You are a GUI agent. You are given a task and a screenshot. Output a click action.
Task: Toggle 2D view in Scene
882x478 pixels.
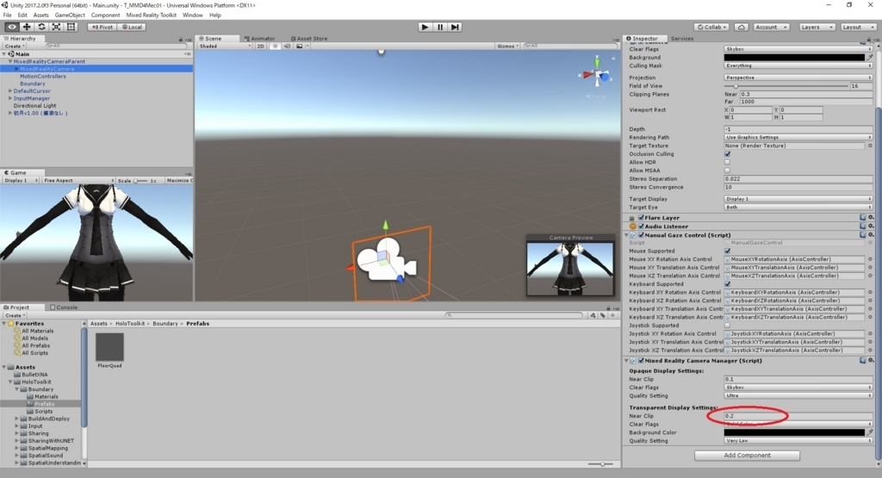point(260,47)
